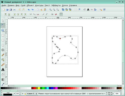
Task: Click the zoom field showing 35%
Action: click(x=117, y=94)
